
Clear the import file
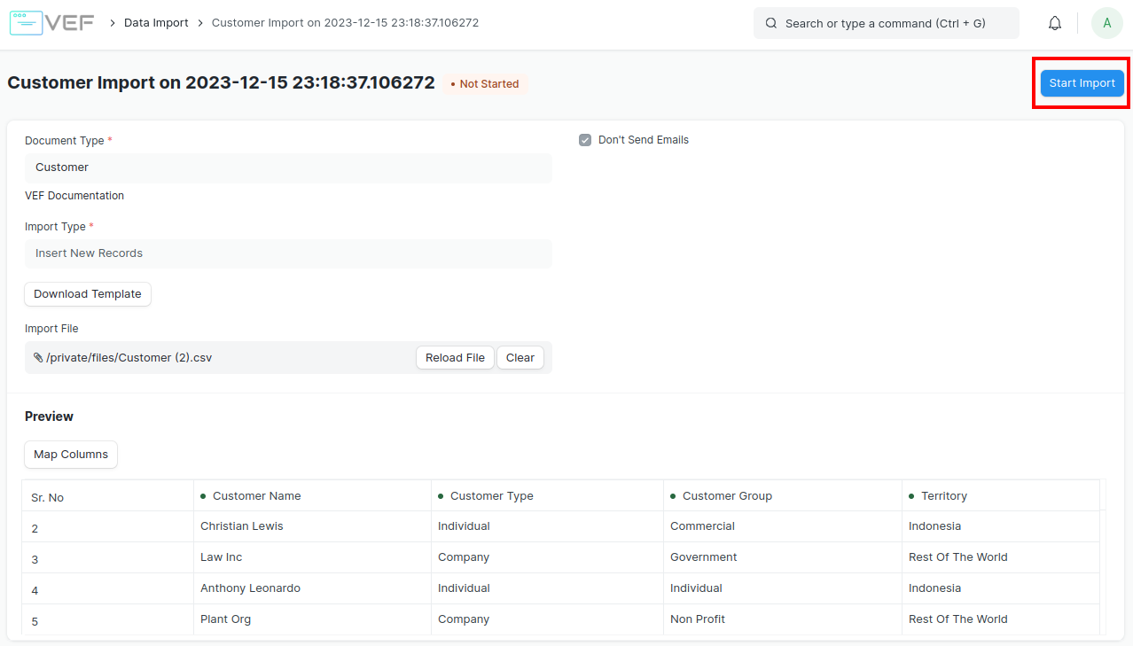point(520,358)
